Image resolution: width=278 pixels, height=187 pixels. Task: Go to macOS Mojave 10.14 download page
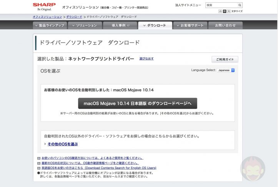coord(138,103)
